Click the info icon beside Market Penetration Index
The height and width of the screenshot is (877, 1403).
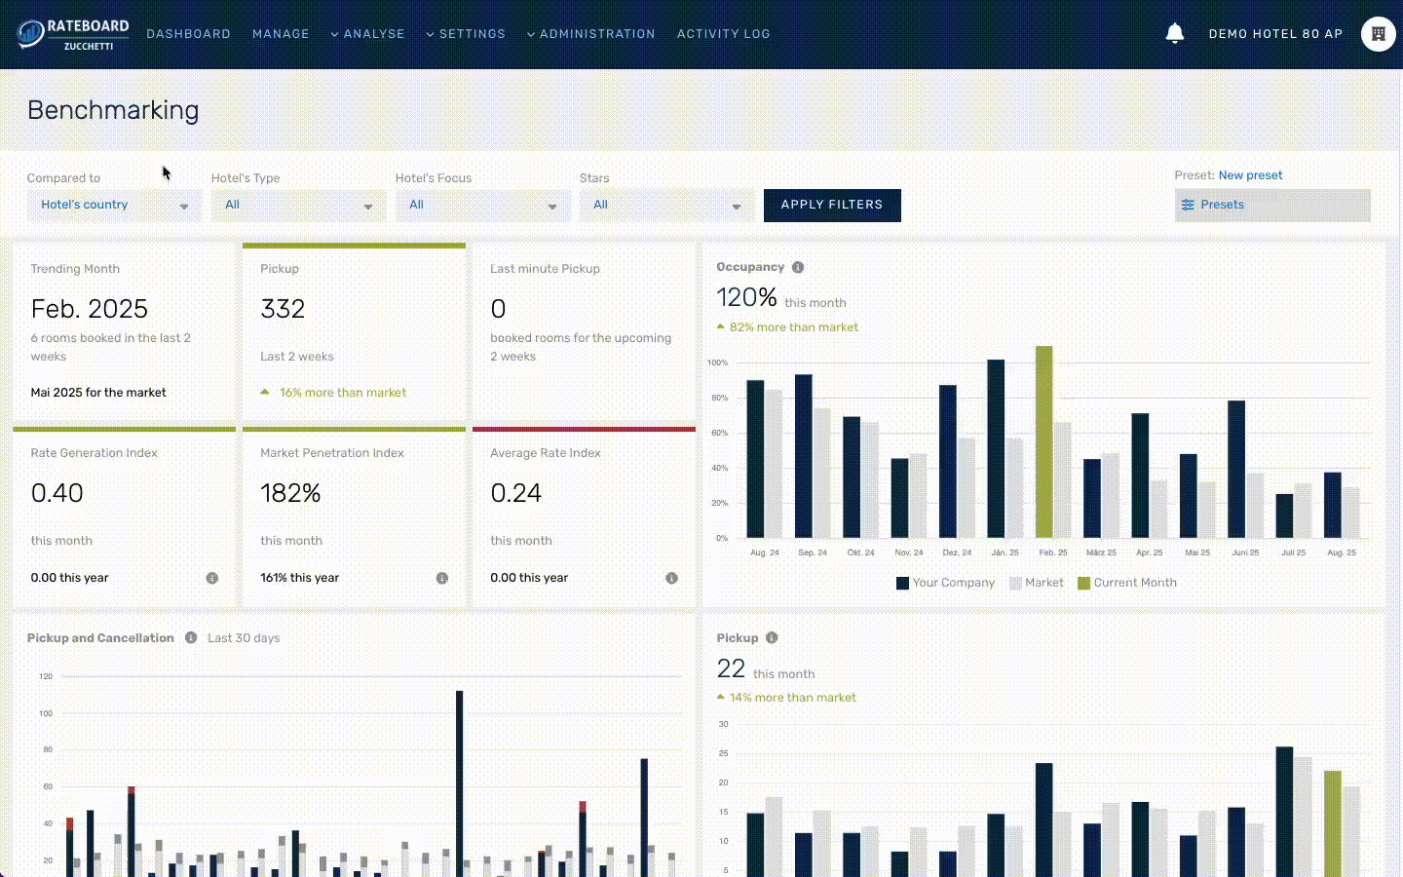pos(441,578)
